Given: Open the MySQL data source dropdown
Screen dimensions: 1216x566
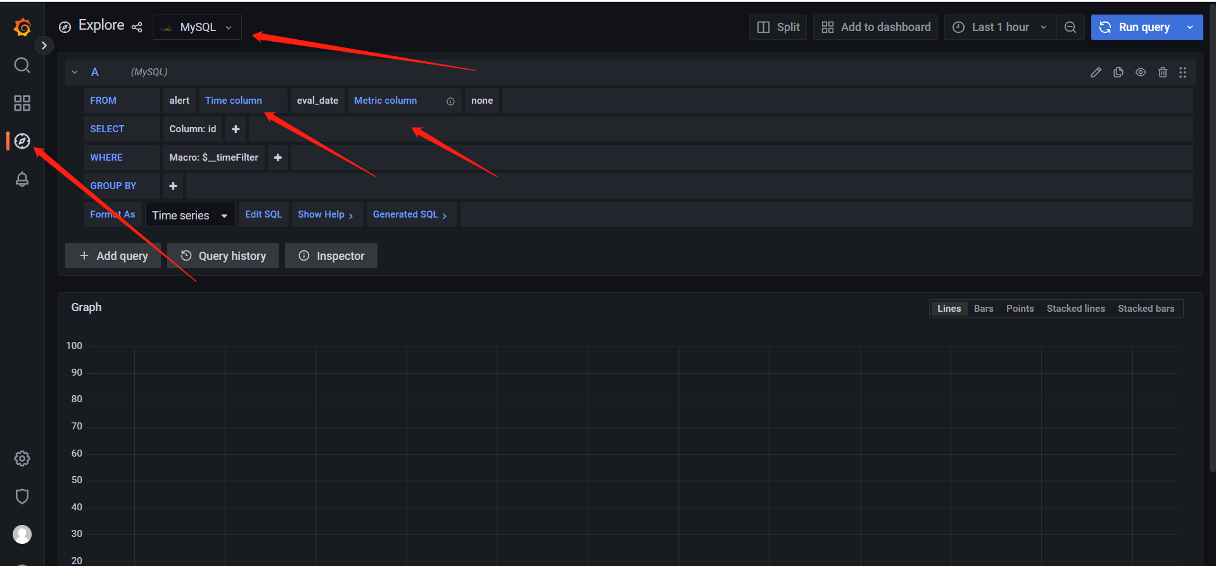Looking at the screenshot, I should click(197, 27).
